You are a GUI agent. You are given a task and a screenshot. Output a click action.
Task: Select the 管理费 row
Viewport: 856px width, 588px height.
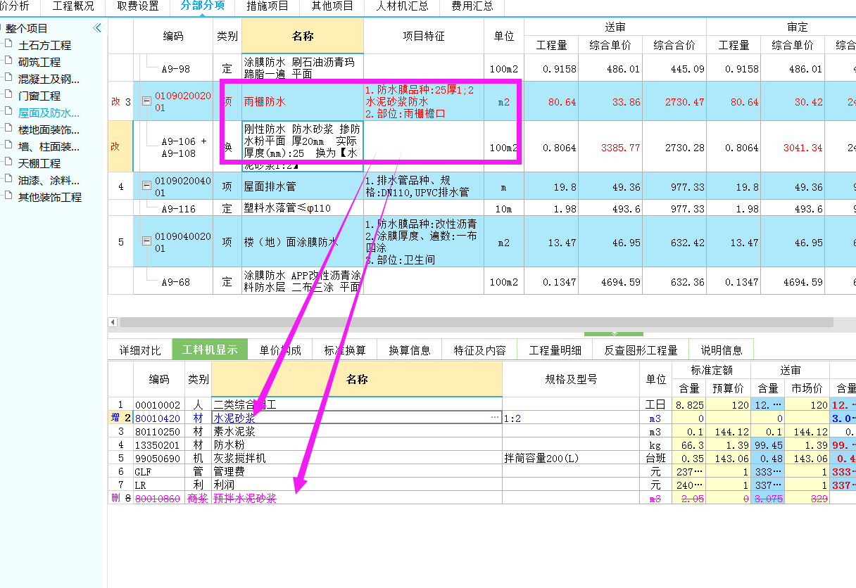pos(357,471)
